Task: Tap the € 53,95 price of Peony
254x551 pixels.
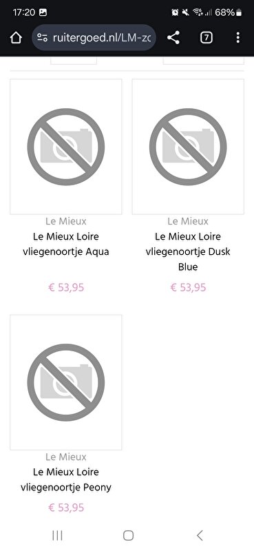Action: pyautogui.click(x=66, y=508)
